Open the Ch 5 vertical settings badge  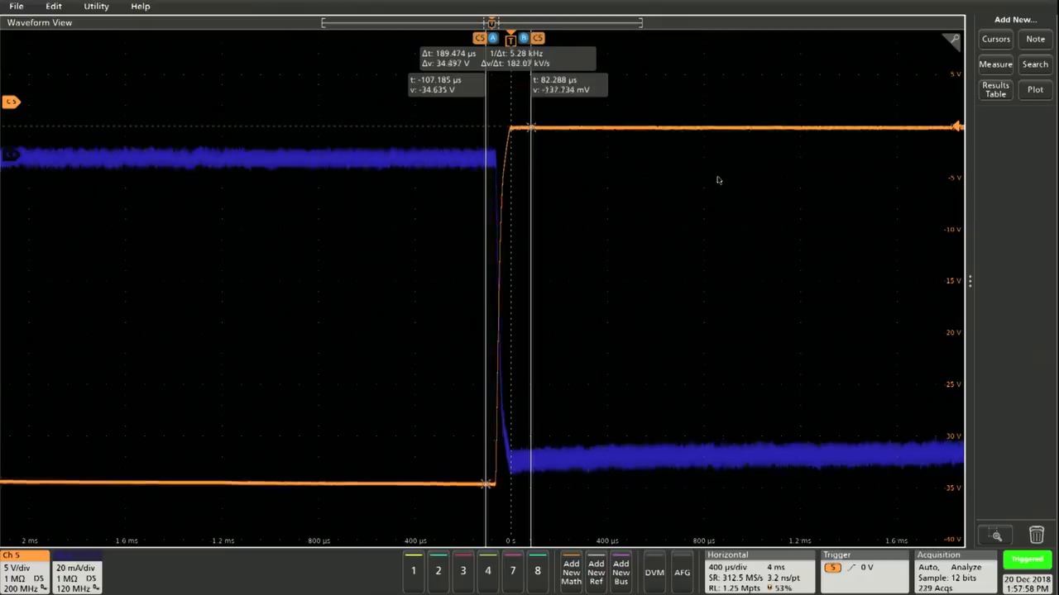tap(24, 572)
